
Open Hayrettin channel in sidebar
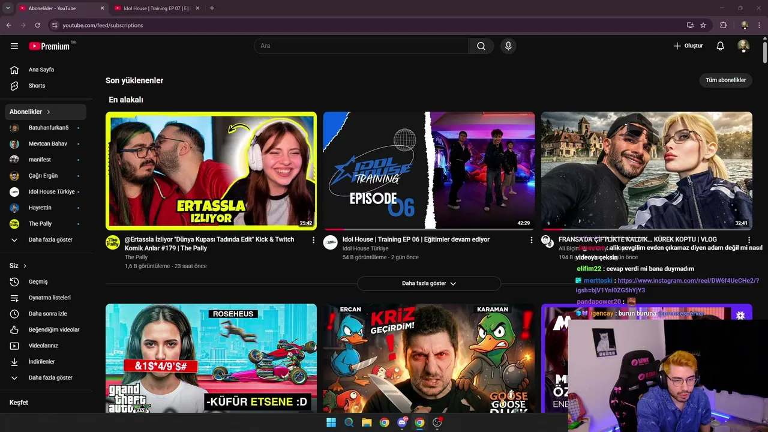coord(47,208)
